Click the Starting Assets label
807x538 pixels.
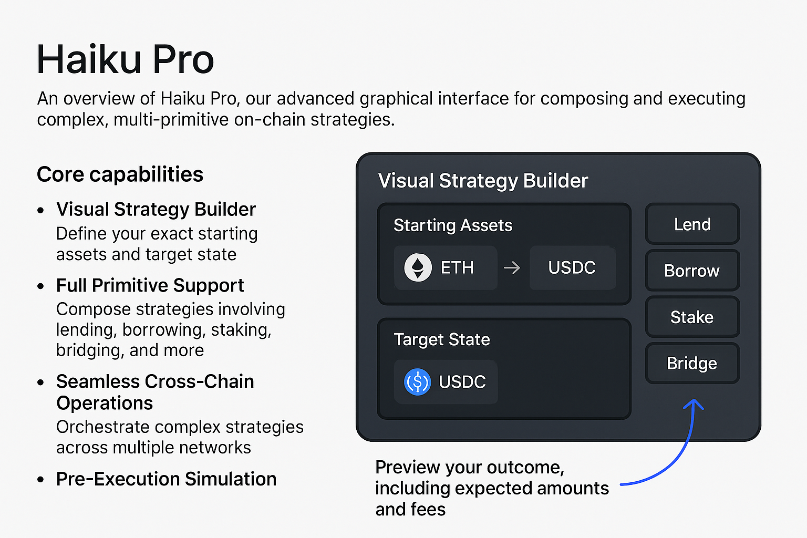453,225
